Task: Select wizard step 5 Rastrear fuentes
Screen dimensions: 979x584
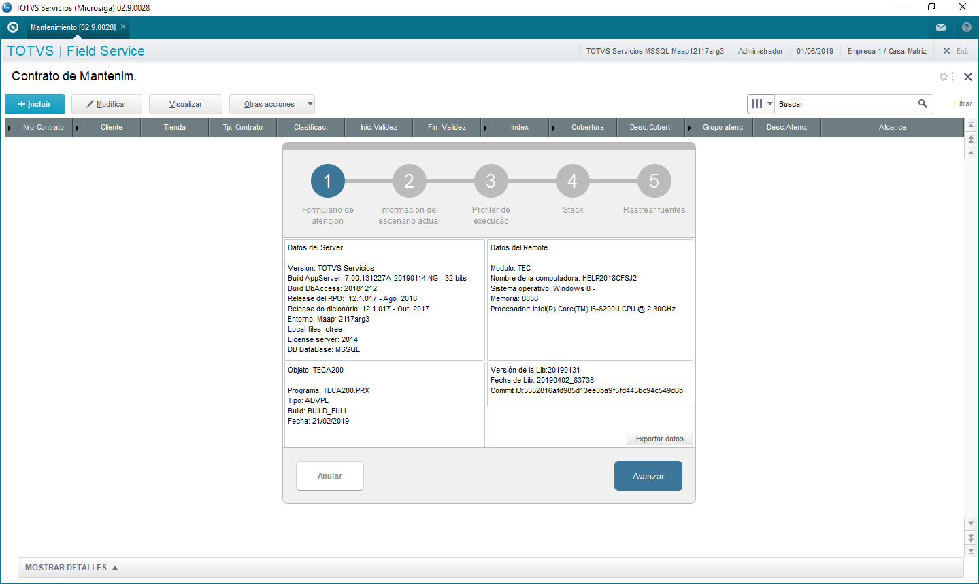Action: 654,181
